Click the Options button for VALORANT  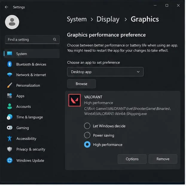pyautogui.click(x=132, y=159)
